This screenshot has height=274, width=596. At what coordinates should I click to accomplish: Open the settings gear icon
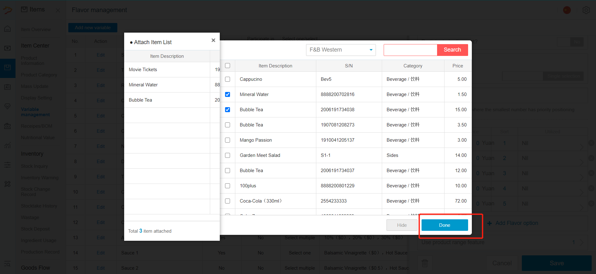586,10
